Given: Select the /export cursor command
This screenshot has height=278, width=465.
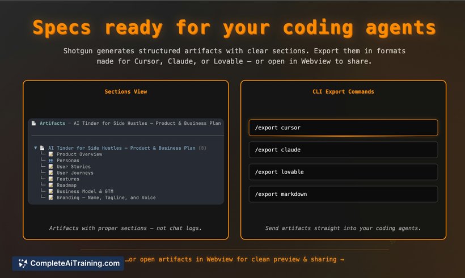Looking at the screenshot, I should [x=343, y=128].
